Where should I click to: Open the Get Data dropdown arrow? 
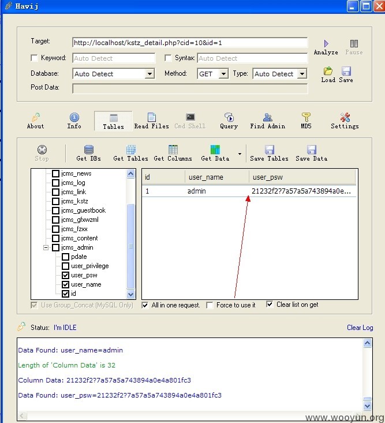click(x=240, y=154)
